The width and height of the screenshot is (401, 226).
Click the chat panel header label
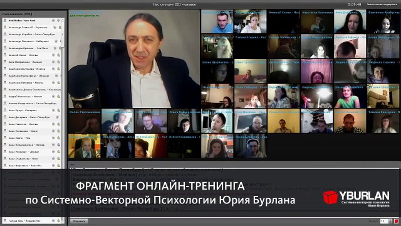click(x=73, y=164)
